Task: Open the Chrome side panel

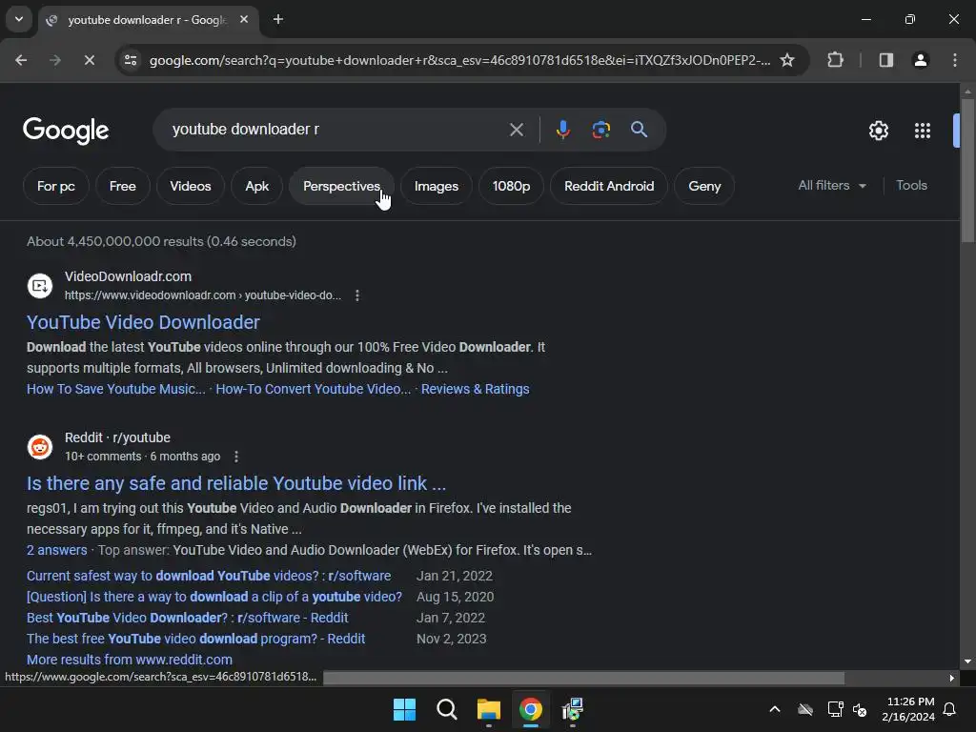Action: point(885,60)
